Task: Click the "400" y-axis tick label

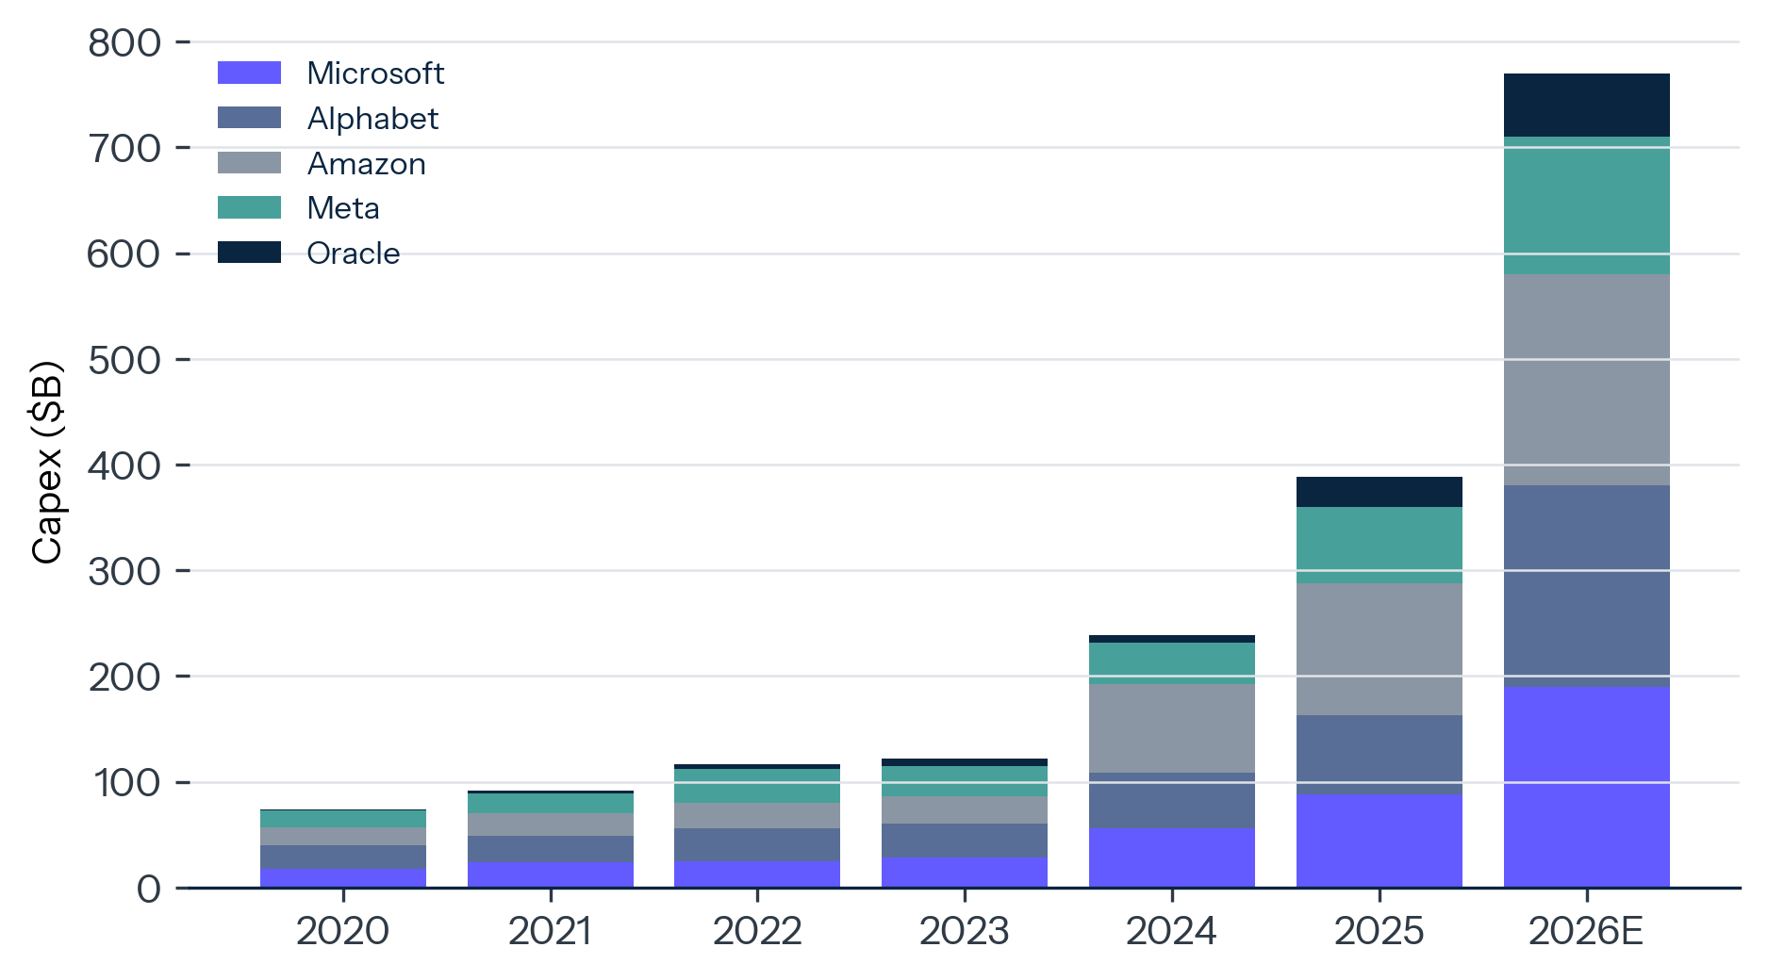Action: (x=125, y=465)
